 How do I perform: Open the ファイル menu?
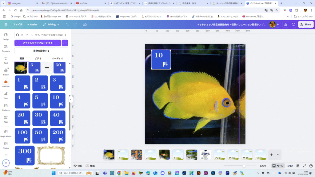click(x=18, y=24)
